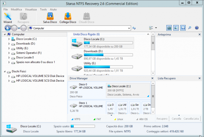Image resolution: width=204 pixels, height=137 pixels.
Task: Go back with the blue arrow button
Action: tap(8, 28)
